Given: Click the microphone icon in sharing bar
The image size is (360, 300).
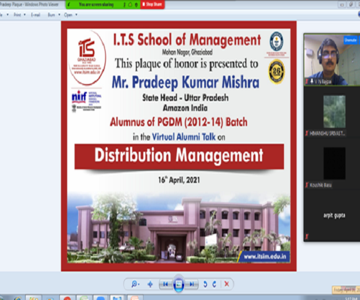Looking at the screenshot, I should (x=124, y=5).
